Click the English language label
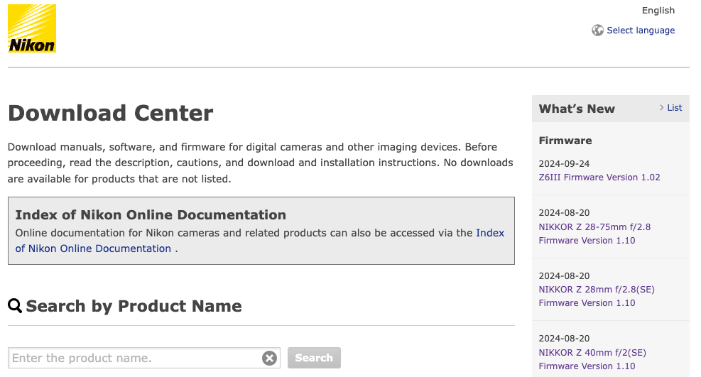Viewport: 701px width, 377px height. (x=658, y=10)
